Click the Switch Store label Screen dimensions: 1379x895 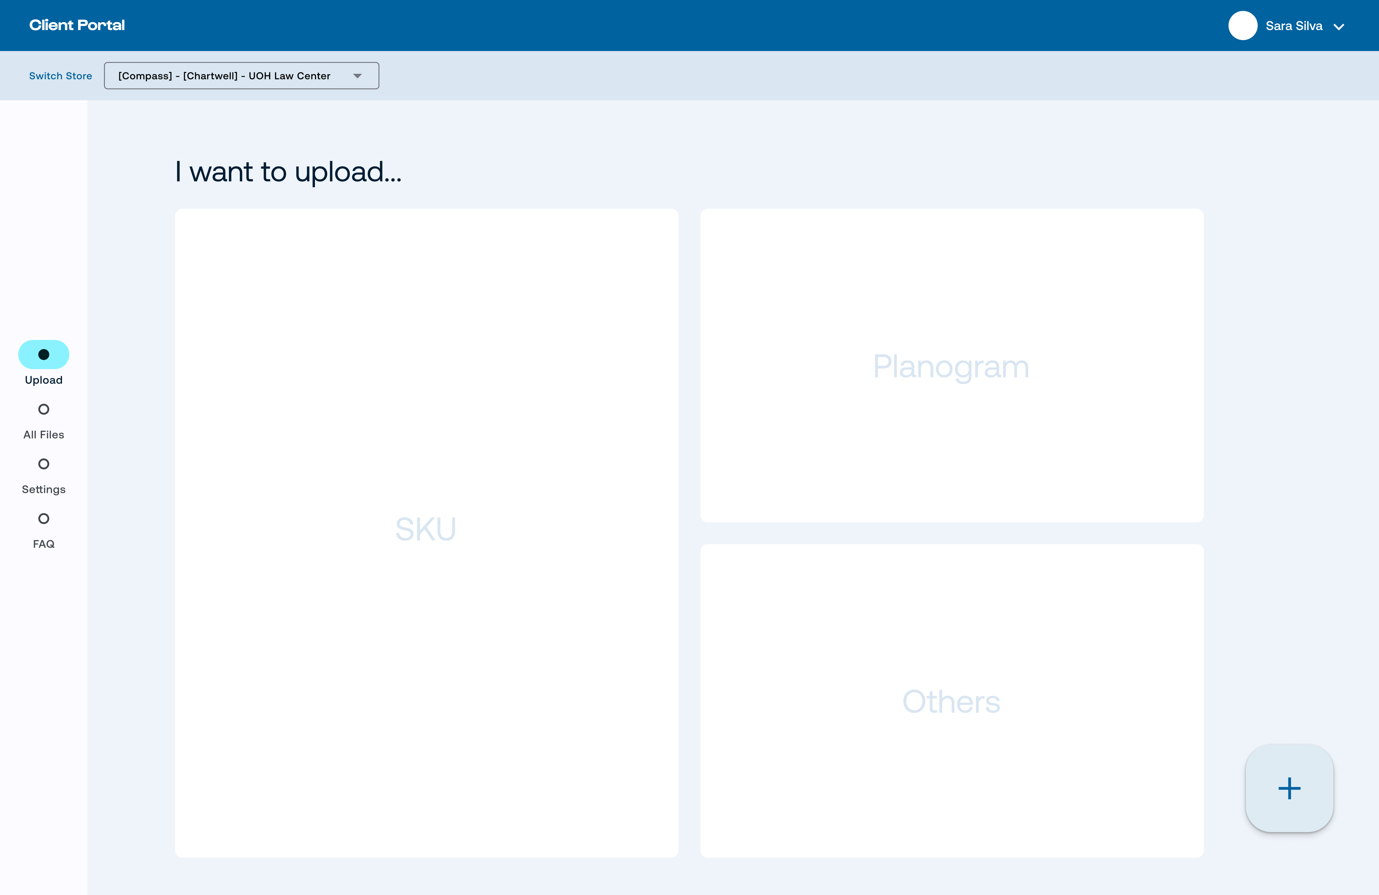click(x=60, y=76)
